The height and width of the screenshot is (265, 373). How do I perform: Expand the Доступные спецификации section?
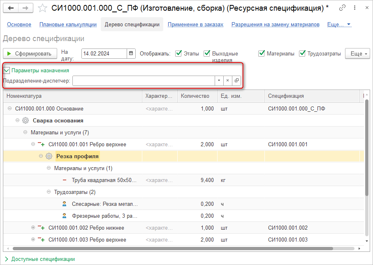pos(7,259)
